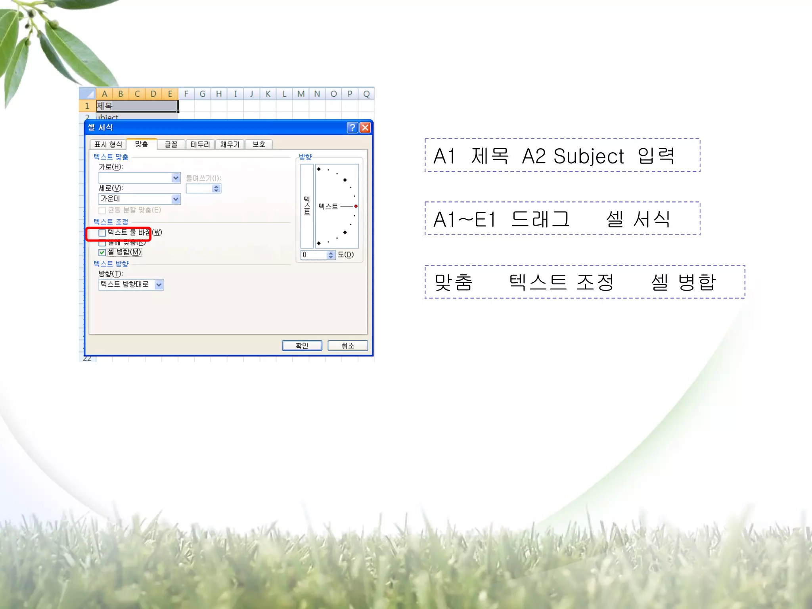Image resolution: width=812 pixels, height=609 pixels.
Task: Open the 가로 horizontal alignment dropdown
Action: 176,178
